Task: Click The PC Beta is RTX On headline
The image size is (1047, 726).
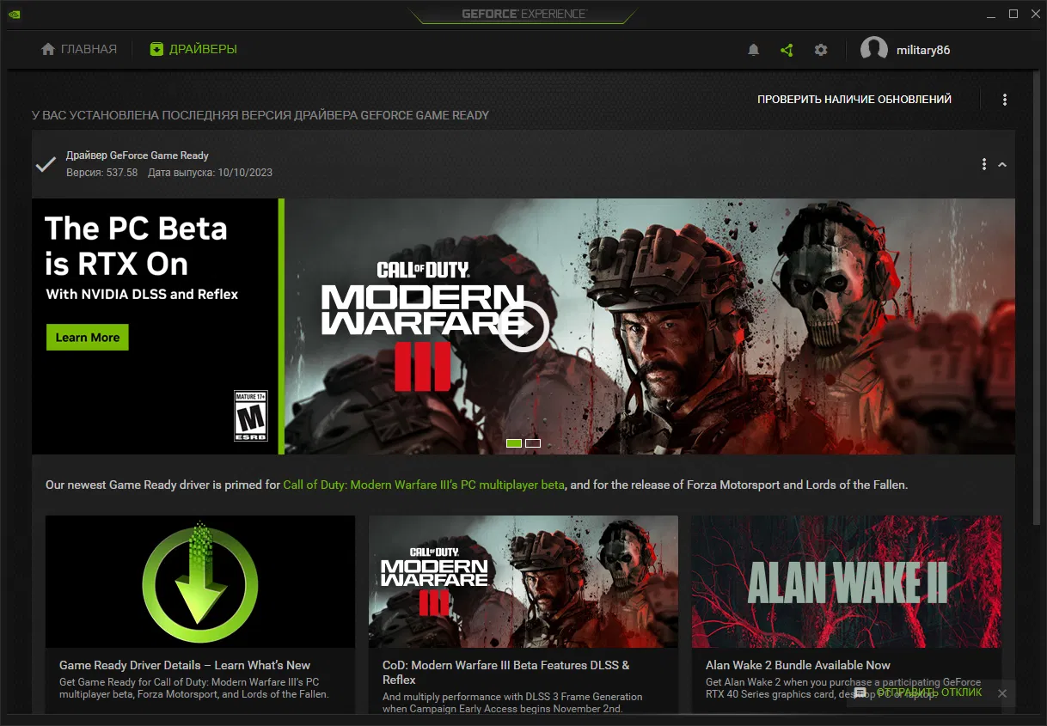Action: 136,246
